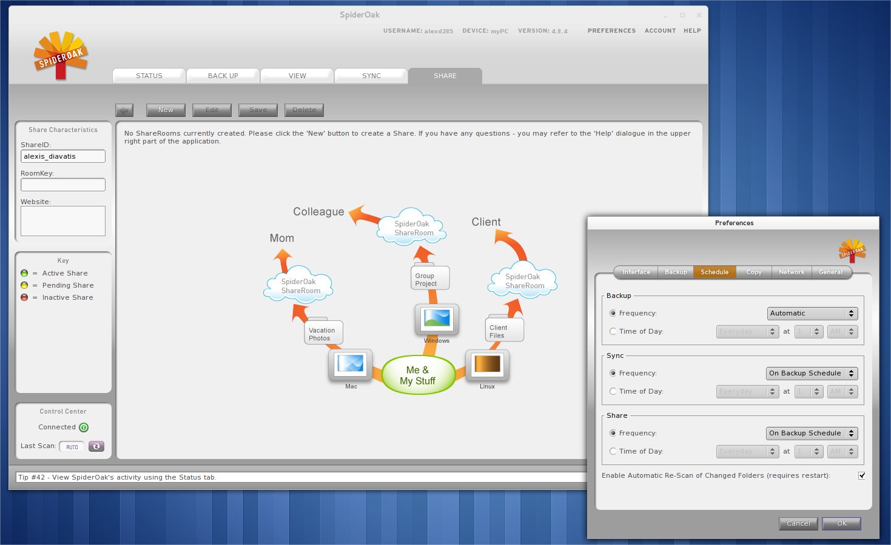
Task: Open the Copy preferences tab
Action: (x=754, y=272)
